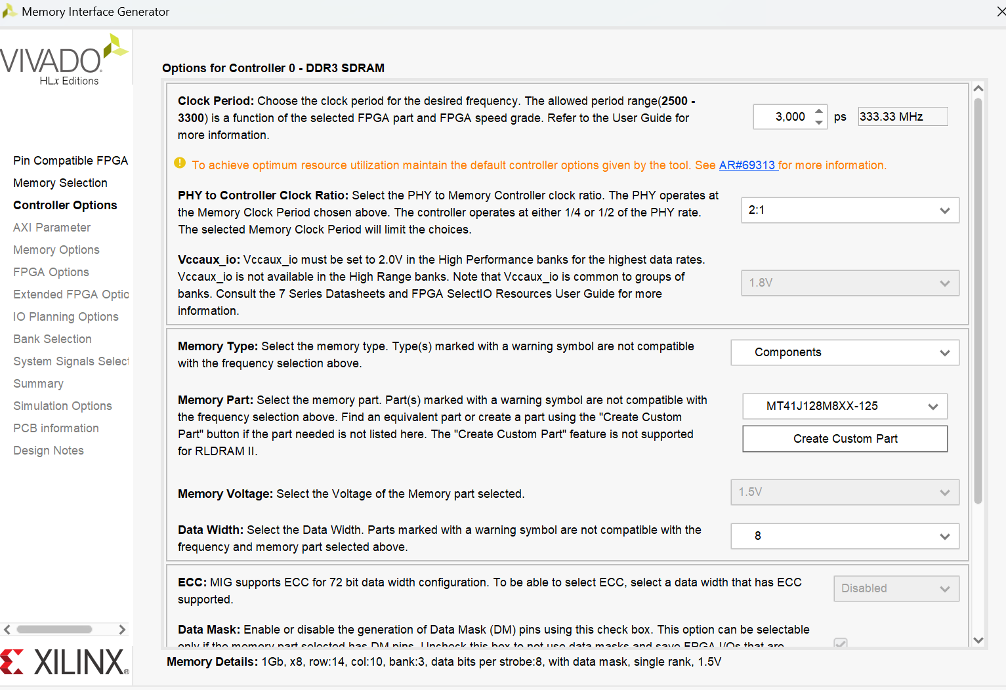This screenshot has width=1006, height=690.
Task: Open the ECC Disabled dropdown
Action: click(x=896, y=588)
